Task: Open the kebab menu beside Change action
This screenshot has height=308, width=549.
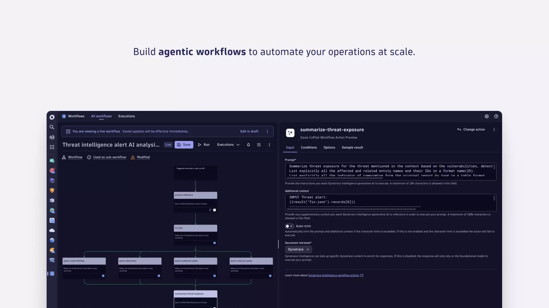Action: pos(494,129)
